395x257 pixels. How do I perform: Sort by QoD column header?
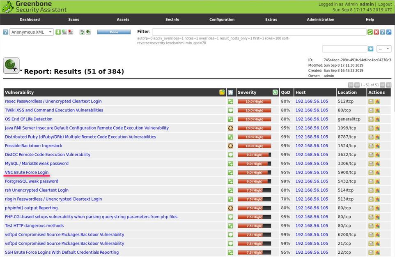click(285, 92)
